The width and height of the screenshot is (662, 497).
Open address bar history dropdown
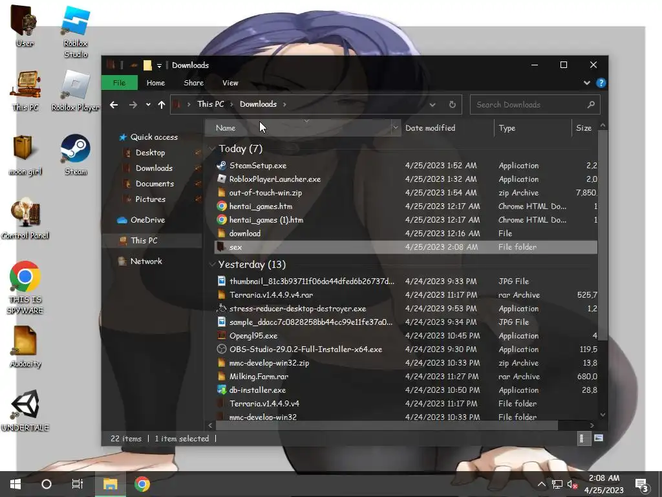(x=432, y=104)
